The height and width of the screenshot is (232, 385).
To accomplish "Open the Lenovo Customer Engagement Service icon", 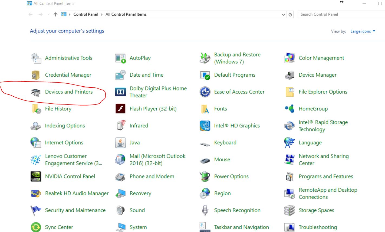I will coord(36,160).
